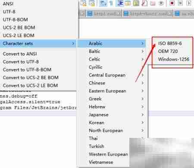
Task: Open the Arabic character set entry
Action: 112,43
